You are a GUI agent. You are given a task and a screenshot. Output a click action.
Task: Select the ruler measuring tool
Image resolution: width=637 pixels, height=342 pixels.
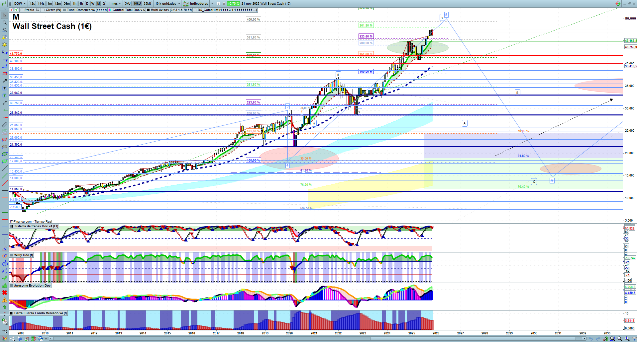coord(4,125)
